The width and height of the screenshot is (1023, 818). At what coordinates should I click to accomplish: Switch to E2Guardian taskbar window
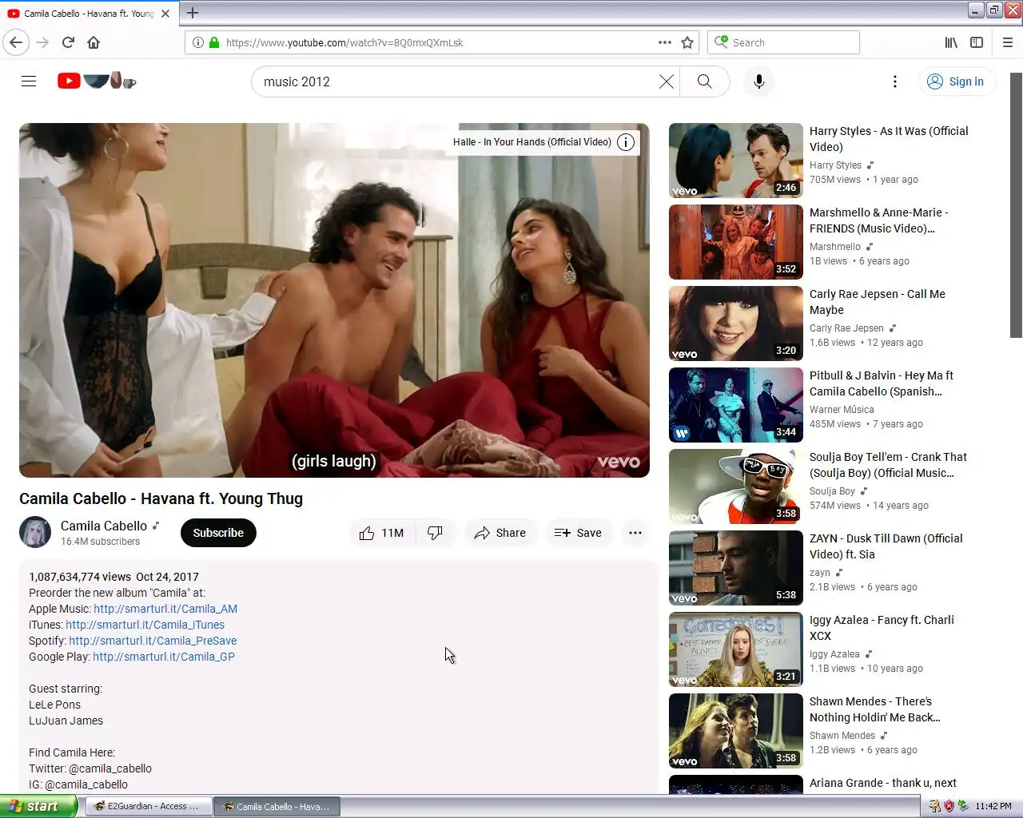[x=147, y=806]
